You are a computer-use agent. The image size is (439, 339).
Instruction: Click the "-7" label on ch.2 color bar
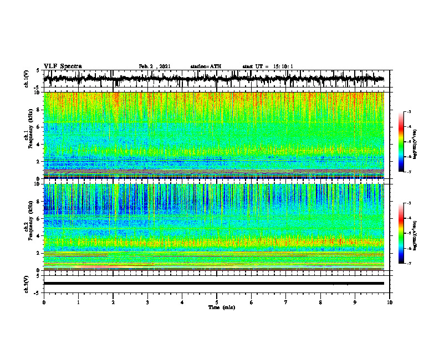coord(409,264)
